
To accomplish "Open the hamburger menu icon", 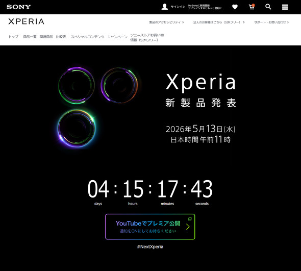I will [285, 7].
